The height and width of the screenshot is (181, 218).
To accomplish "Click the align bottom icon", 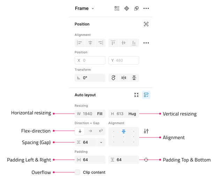I will (x=134, y=43).
